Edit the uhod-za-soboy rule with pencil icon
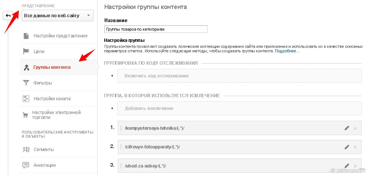This screenshot has height=175, width=368. pyautogui.click(x=347, y=166)
